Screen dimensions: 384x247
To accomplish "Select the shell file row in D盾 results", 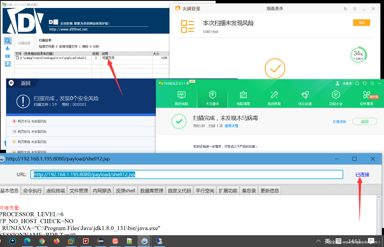I will click(x=92, y=58).
